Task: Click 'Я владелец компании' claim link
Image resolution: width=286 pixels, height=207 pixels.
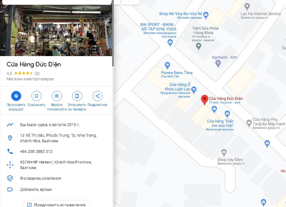Action: tap(40, 178)
